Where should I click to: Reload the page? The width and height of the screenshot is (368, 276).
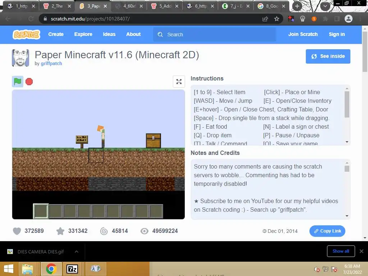click(31, 19)
